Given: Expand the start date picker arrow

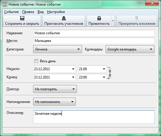Looking at the screenshot, I should point(73,69).
